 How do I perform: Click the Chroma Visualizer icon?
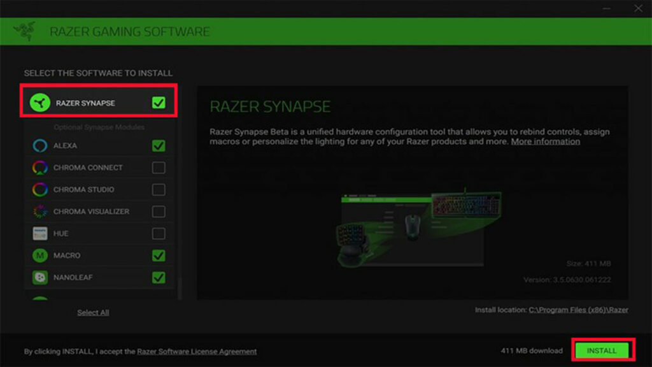click(41, 211)
